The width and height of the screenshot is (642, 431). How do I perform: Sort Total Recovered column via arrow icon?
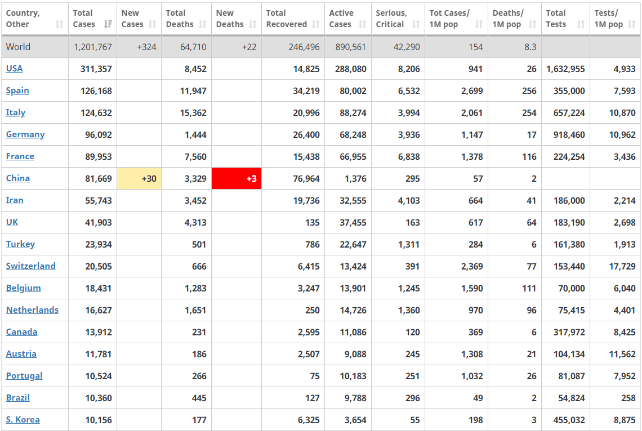click(316, 24)
